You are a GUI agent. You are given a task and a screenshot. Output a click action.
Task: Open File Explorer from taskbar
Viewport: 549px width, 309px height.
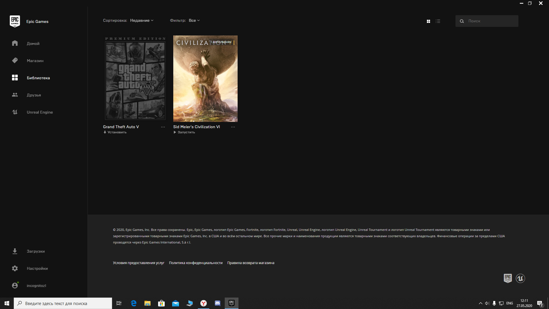(x=148, y=303)
